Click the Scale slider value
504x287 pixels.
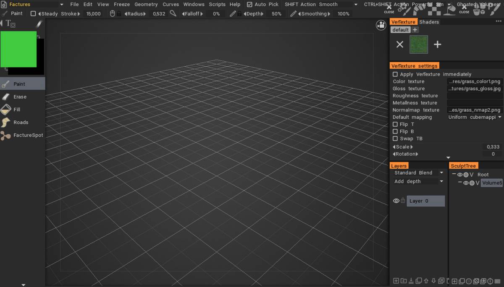[493, 147]
